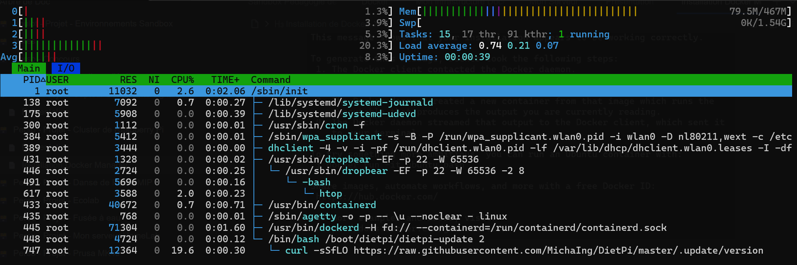Click the NI column header
This screenshot has height=265, width=797.
154,80
